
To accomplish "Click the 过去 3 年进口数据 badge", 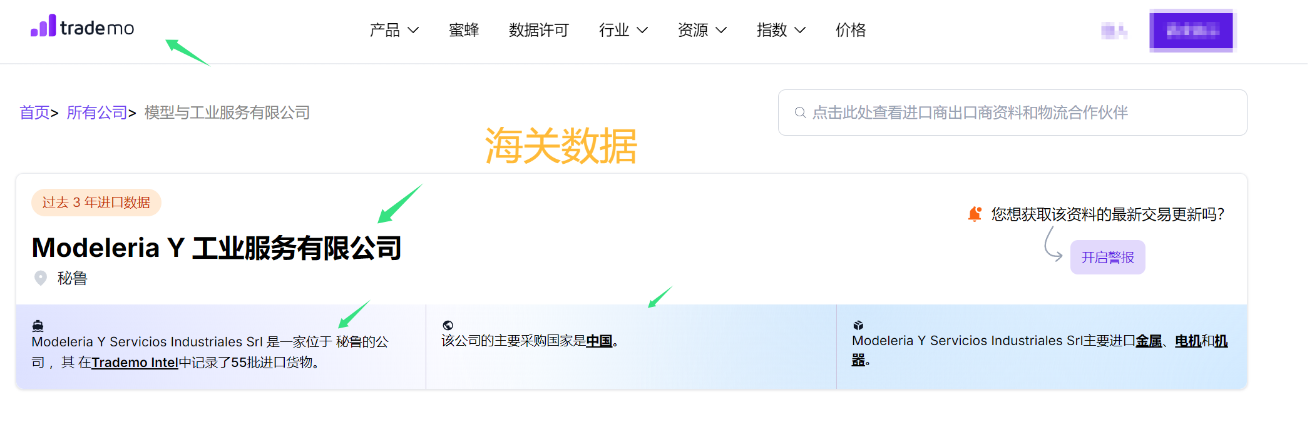I will pyautogui.click(x=96, y=203).
